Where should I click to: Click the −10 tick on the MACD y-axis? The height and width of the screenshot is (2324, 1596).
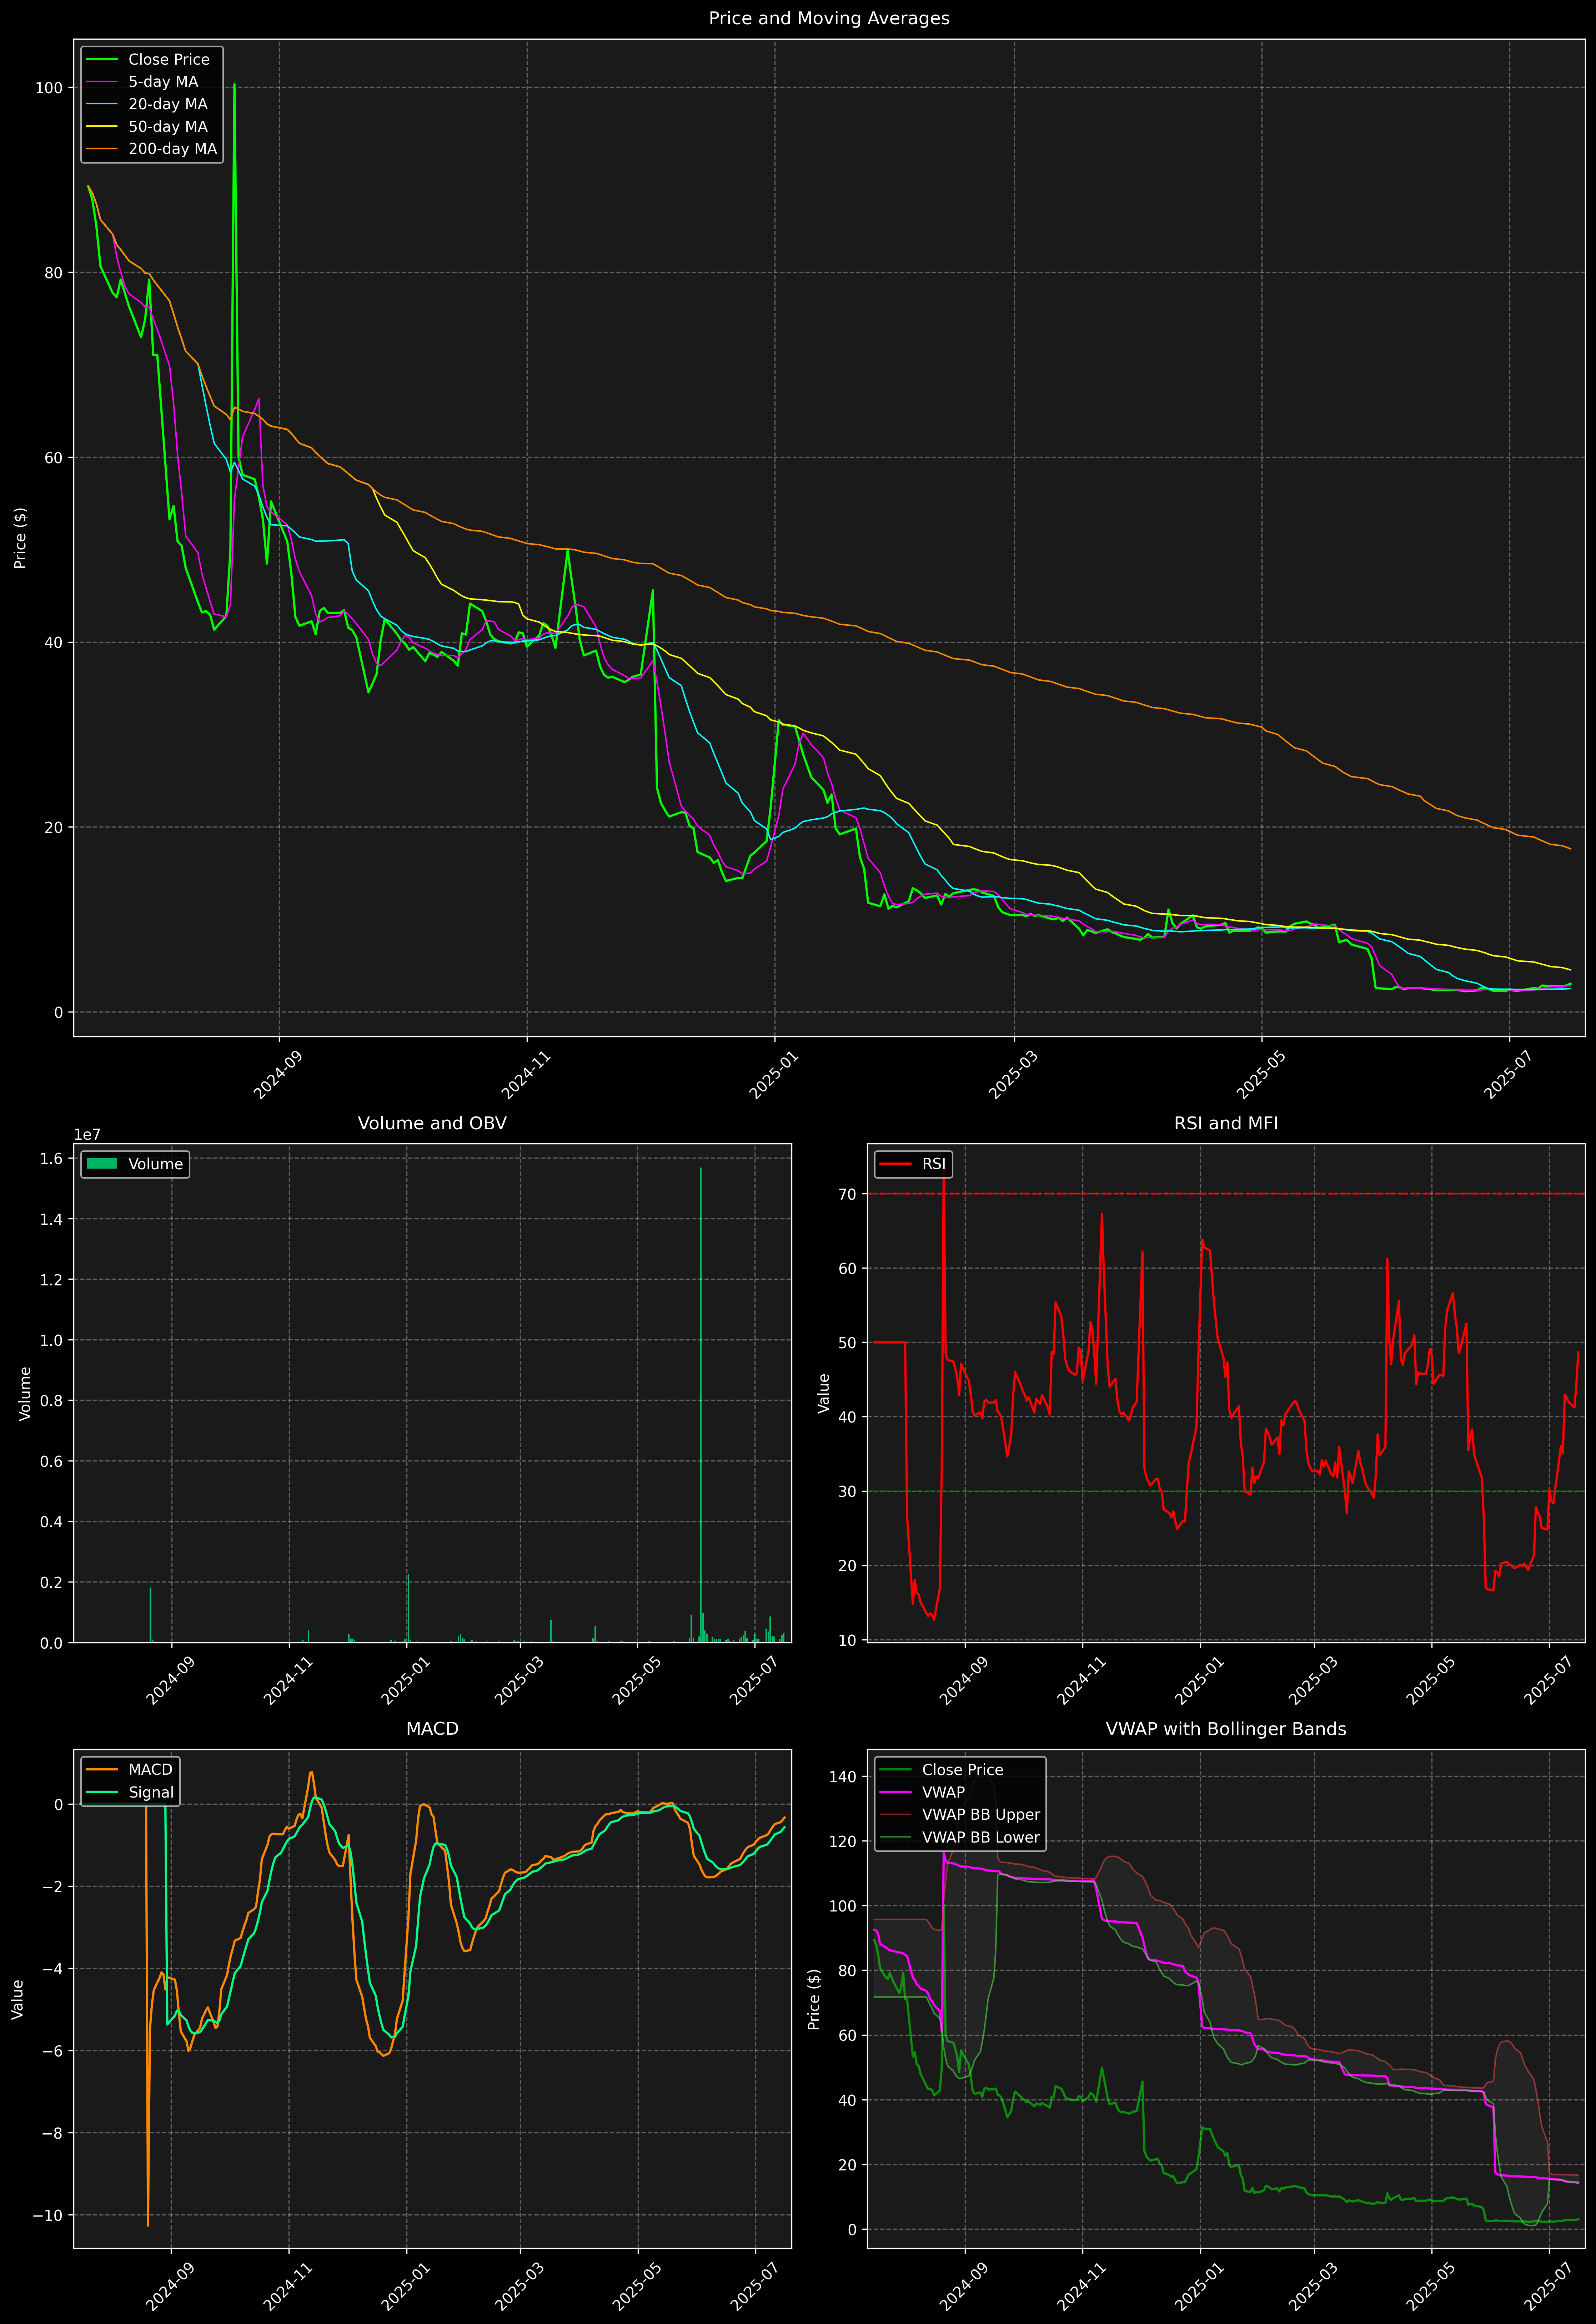tap(47, 2215)
